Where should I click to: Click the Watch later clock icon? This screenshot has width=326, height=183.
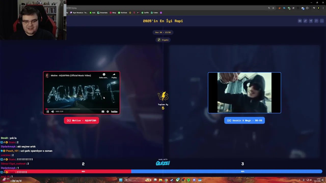[104, 74]
